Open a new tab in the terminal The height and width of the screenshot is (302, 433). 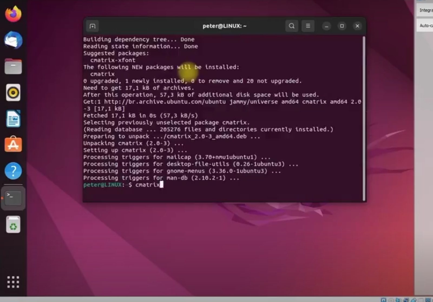92,26
